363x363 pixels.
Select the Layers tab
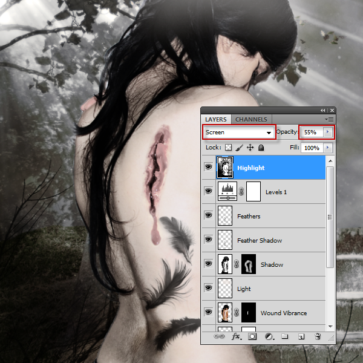(216, 119)
